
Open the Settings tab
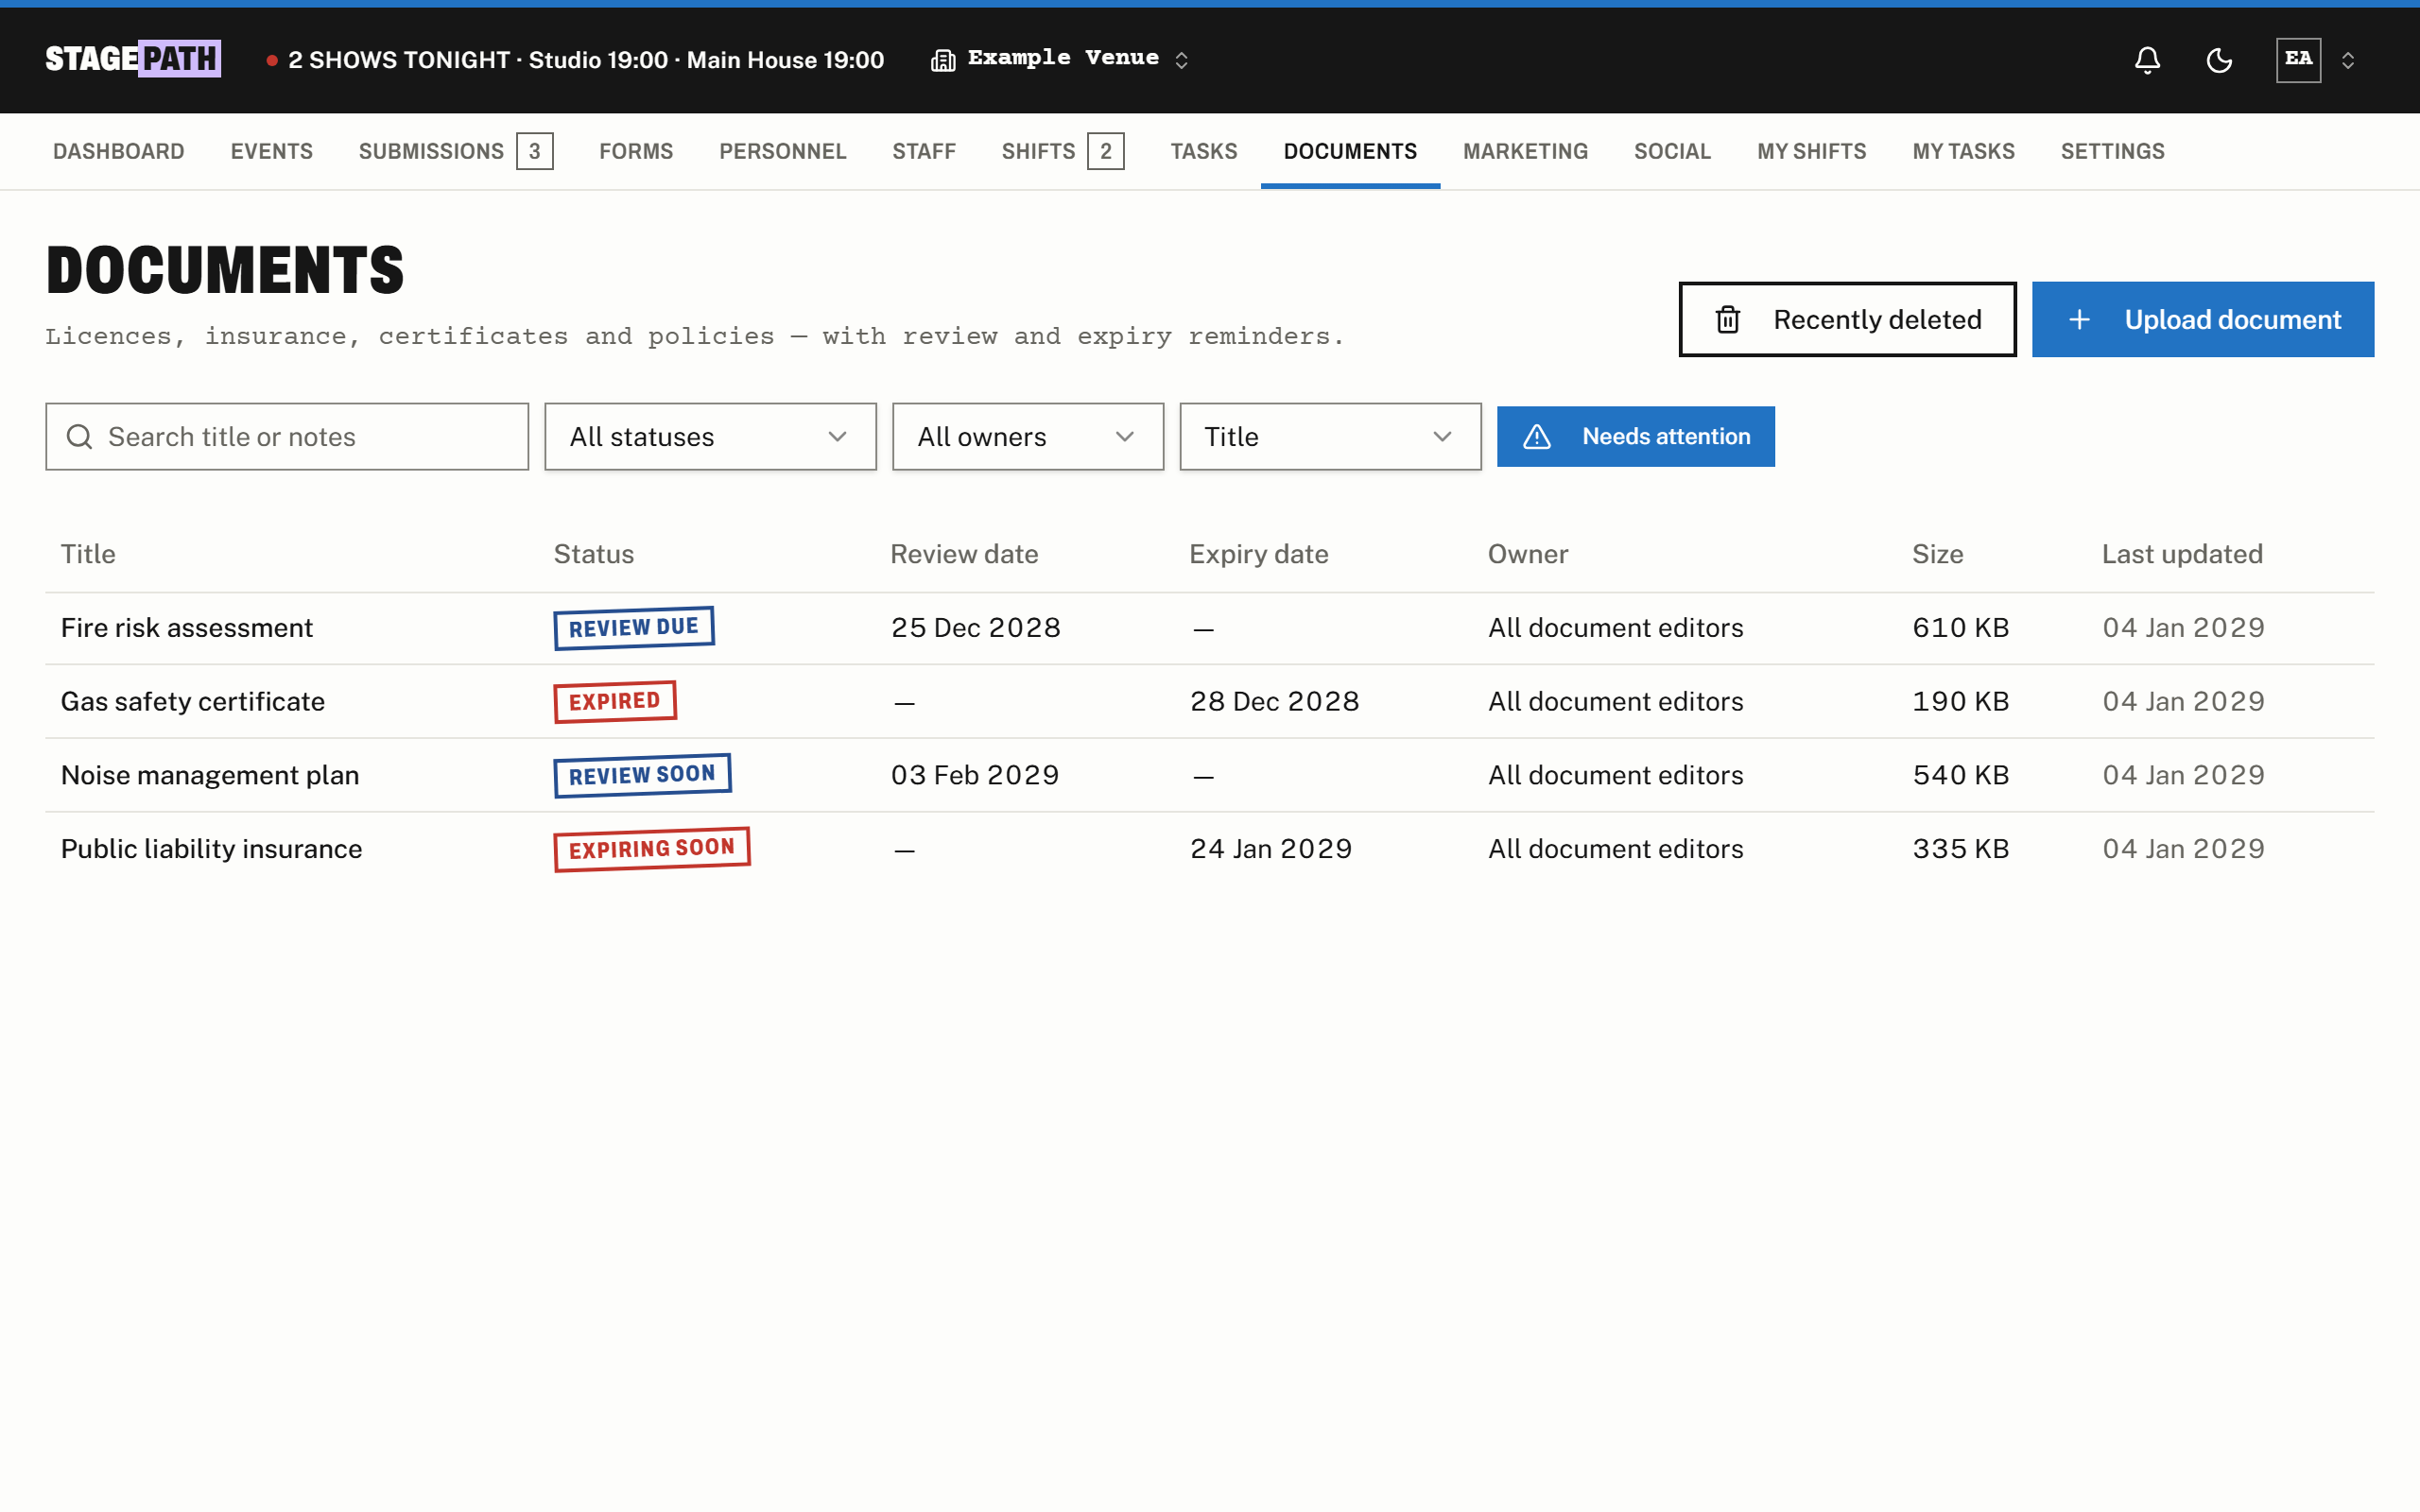2112,151
